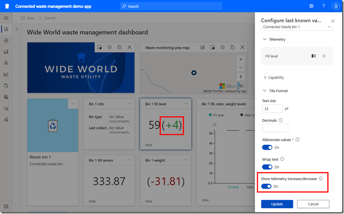Select the 333.87 tilt sensor value
344x214 pixels.
(109, 181)
